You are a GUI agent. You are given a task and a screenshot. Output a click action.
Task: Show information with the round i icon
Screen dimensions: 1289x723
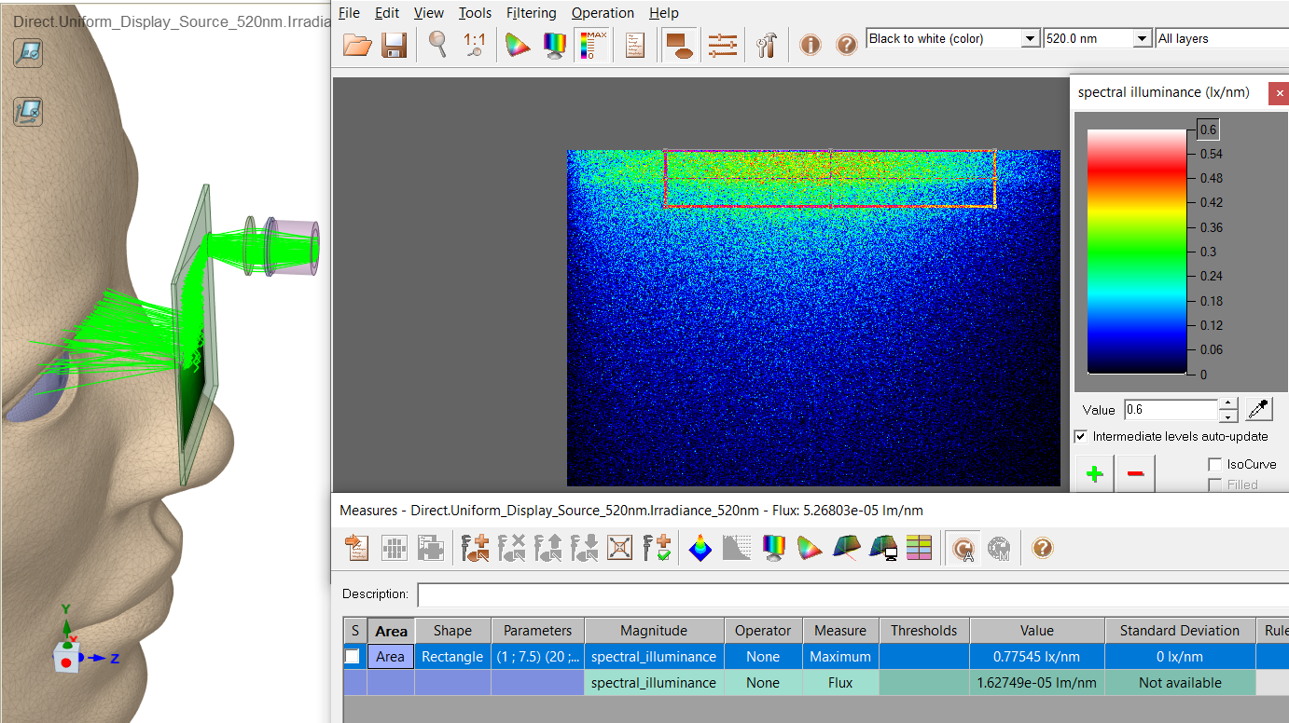point(811,44)
